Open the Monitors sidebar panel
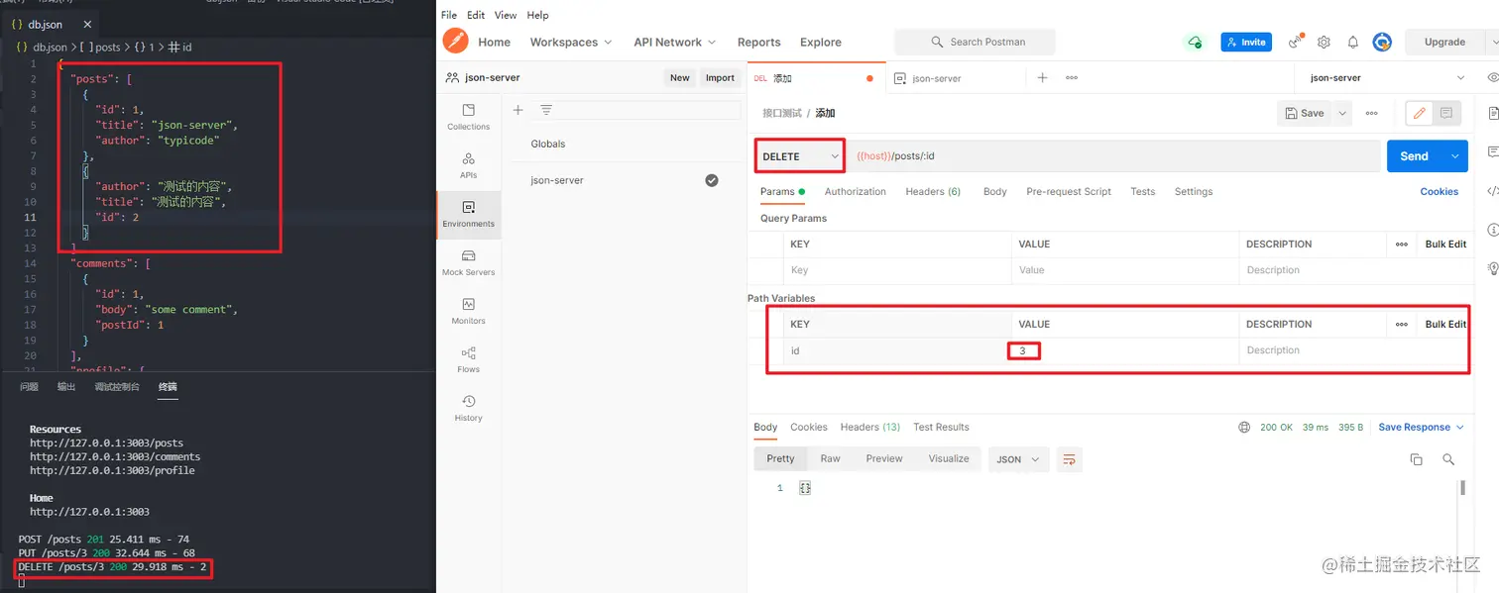The image size is (1499, 593). 468,311
